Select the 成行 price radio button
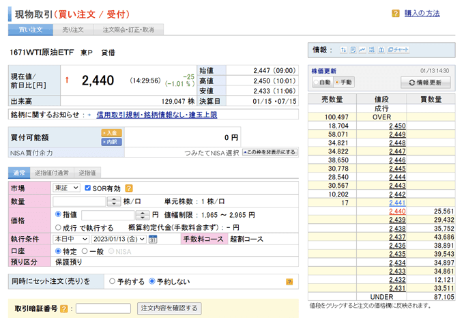Image resolution: width=464 pixels, height=318 pixels. 57,227
